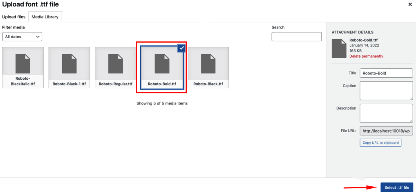Click the Roboto-Bold.ttf filename in attachment details
This screenshot has height=192, width=416.
pyautogui.click(x=363, y=40)
